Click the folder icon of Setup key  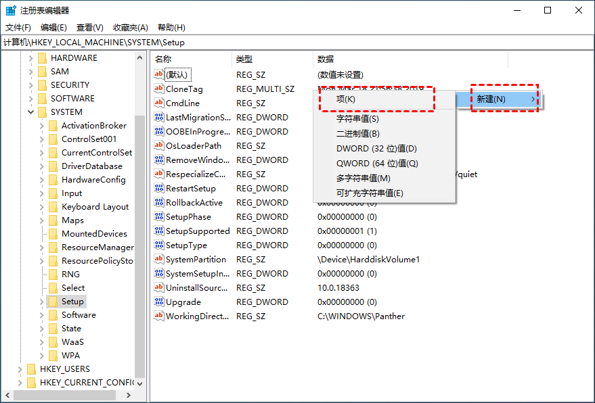coord(53,302)
